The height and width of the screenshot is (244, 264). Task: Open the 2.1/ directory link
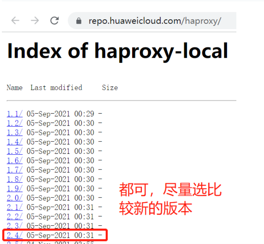coord(15,207)
